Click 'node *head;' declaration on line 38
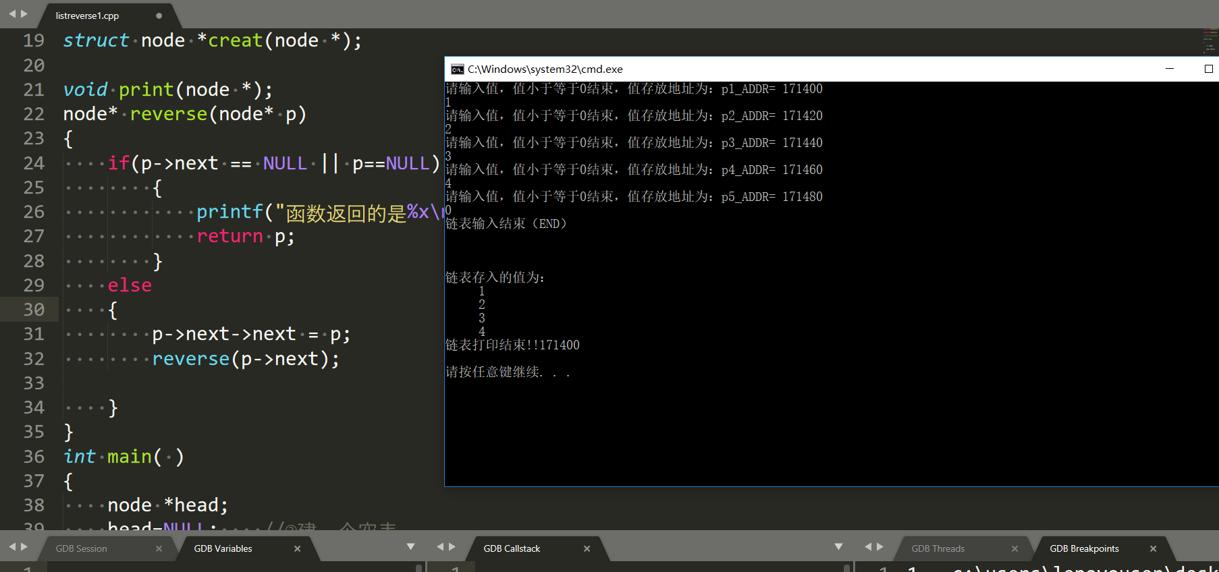The width and height of the screenshot is (1219, 572). (168, 505)
